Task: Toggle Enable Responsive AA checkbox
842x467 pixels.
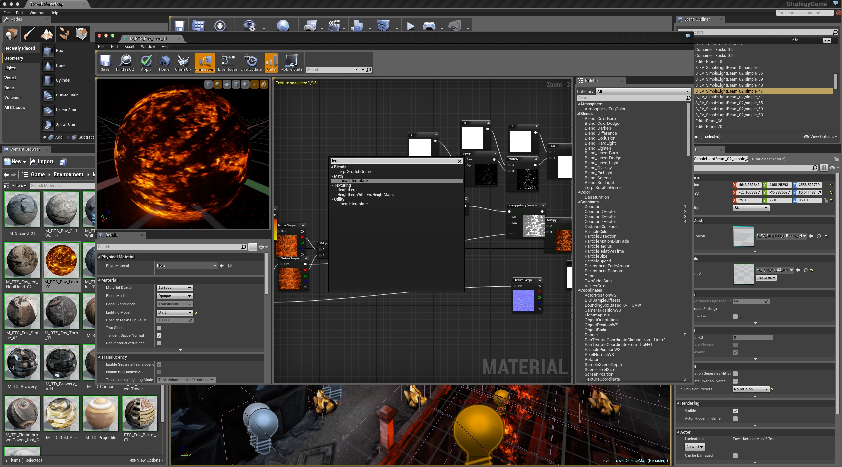Action: [x=159, y=372]
